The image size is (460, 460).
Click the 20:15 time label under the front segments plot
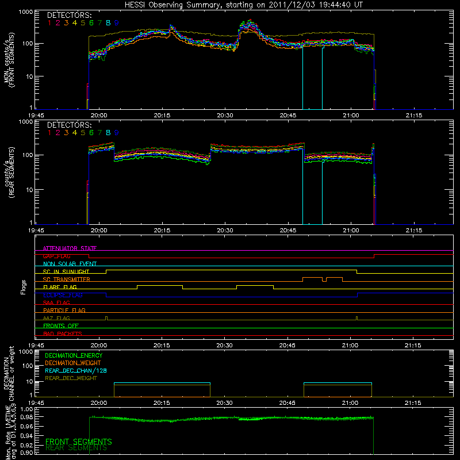pos(162,116)
